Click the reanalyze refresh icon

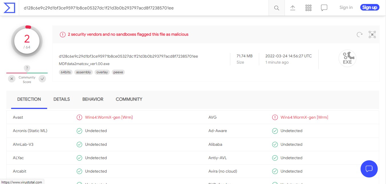coord(360,35)
